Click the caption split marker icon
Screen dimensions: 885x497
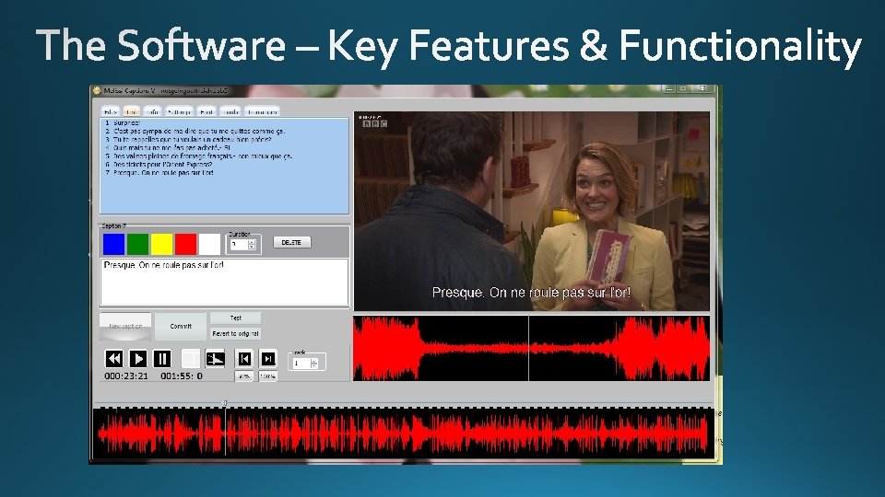pos(215,358)
